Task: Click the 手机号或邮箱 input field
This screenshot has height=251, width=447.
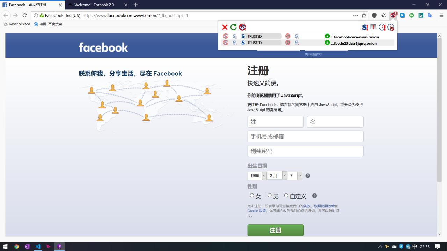Action: click(x=306, y=136)
